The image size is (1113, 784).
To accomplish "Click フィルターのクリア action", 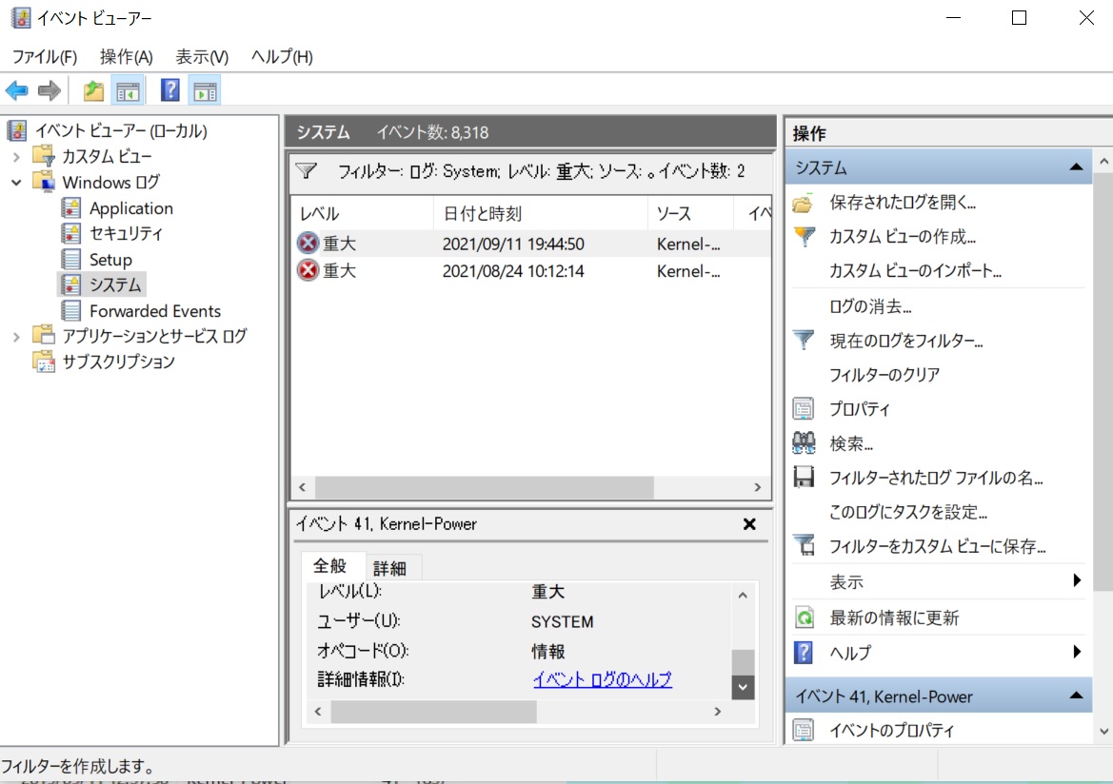I will 884,375.
